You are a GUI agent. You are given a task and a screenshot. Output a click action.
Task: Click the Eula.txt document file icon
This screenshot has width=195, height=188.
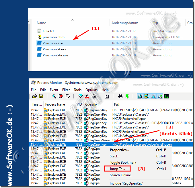(x=39, y=31)
